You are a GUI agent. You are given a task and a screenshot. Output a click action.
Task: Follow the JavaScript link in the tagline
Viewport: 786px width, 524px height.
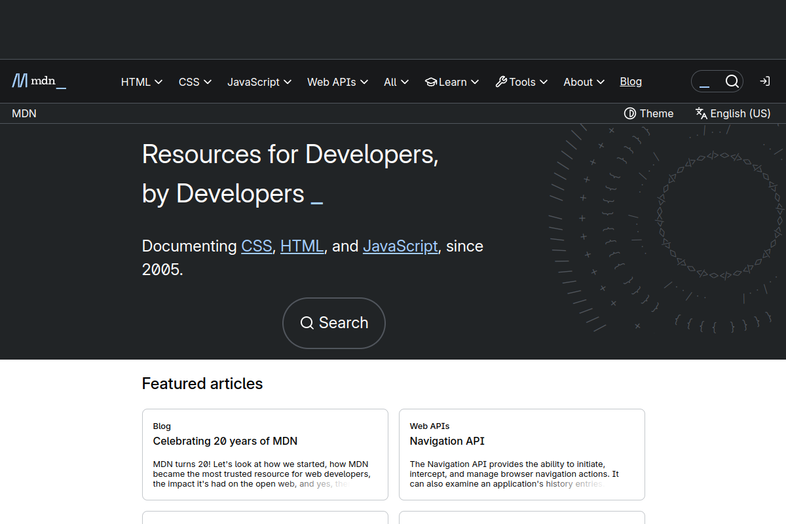400,246
